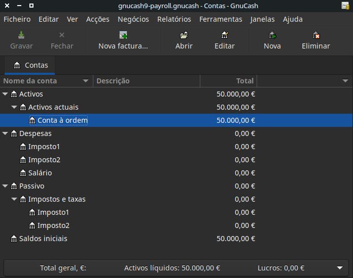Image resolution: width=353 pixels, height=278 pixels.
Task: Select the Conta à ordem account
Action: click(62, 120)
